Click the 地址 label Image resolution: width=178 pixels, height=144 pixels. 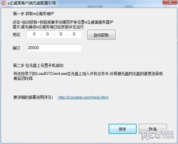16,34
